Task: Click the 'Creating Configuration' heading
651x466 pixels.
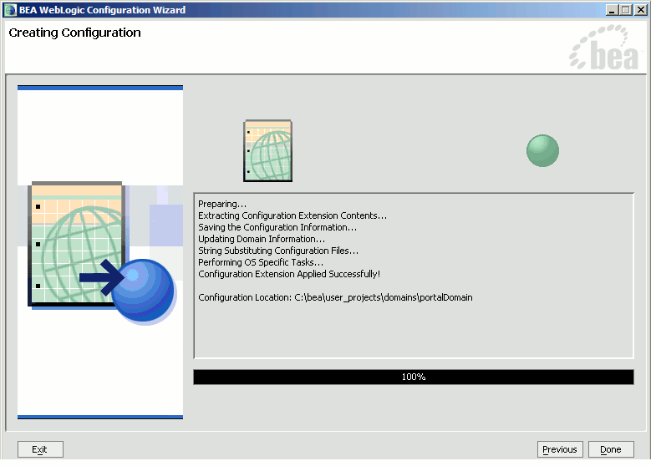Action: coord(74,33)
